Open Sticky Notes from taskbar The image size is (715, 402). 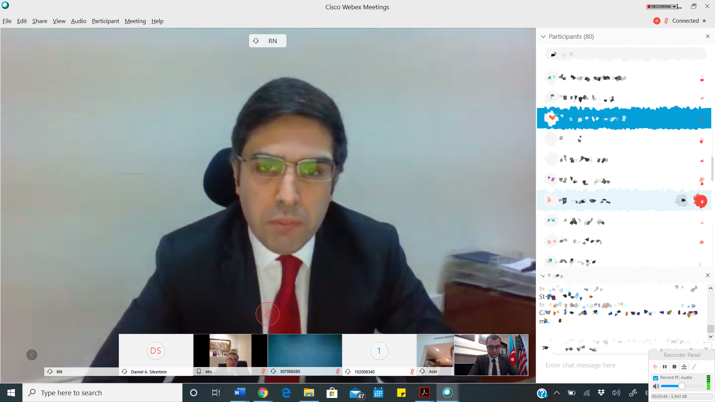401,393
